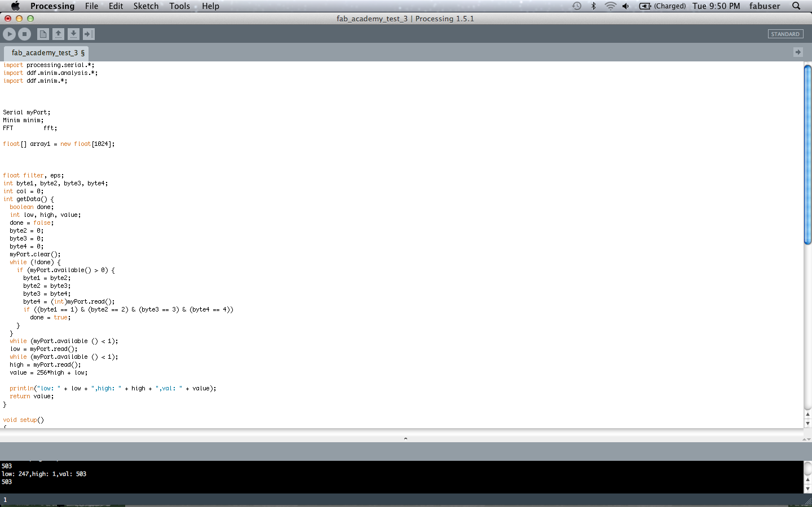Click the editor scrollbar down arrow

[807, 423]
